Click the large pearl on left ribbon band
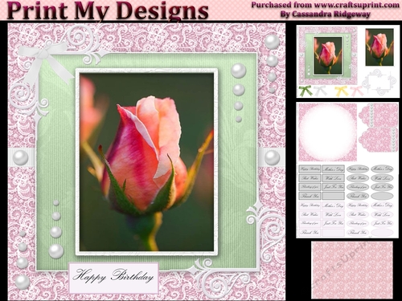402x301 pixels. coord(20,157)
